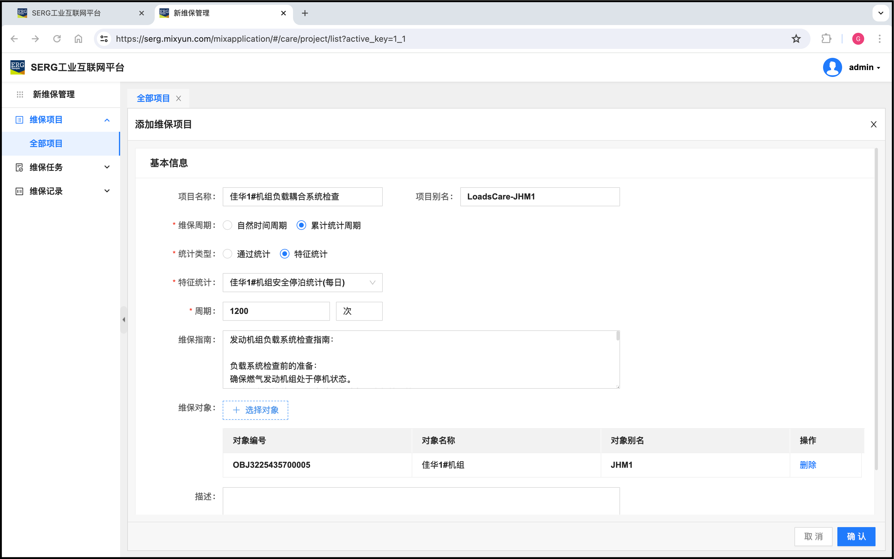The height and width of the screenshot is (559, 894).
Task: Select 全部项目 in sidebar menu
Action: [x=46, y=143]
